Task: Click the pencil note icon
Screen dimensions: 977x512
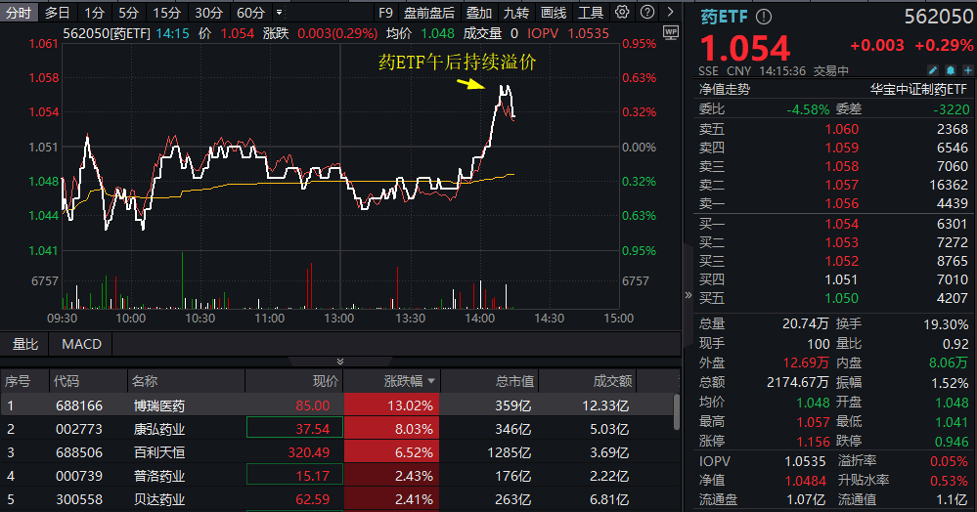Action: [933, 70]
